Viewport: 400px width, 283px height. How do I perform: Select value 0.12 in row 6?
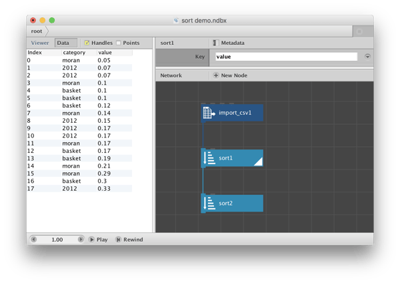point(104,105)
